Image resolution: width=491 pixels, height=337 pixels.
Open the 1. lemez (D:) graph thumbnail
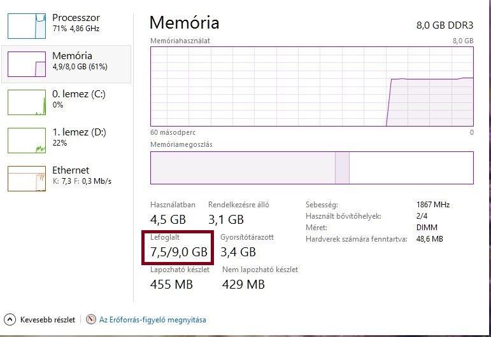tap(27, 141)
